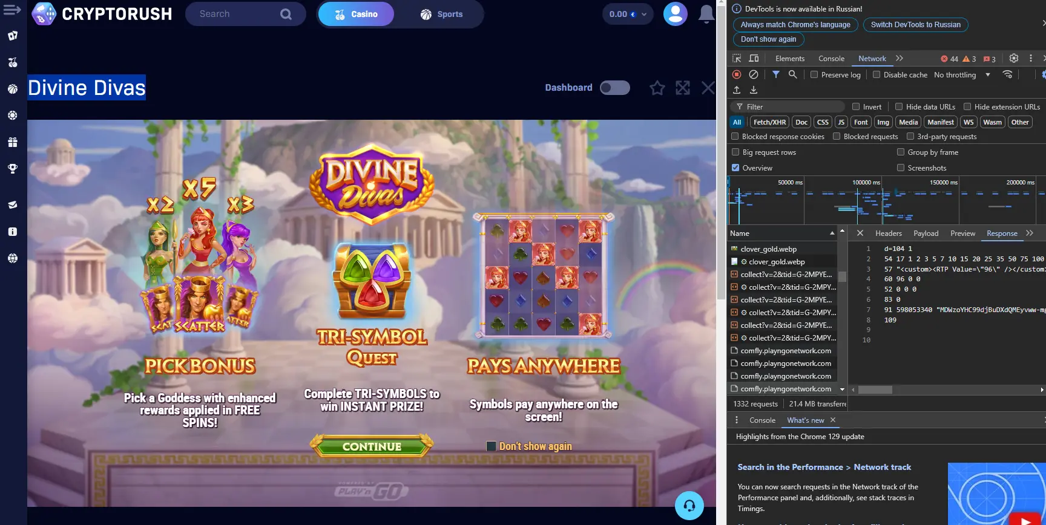Toggle the network filter funnel icon
The width and height of the screenshot is (1046, 525).
click(x=775, y=74)
